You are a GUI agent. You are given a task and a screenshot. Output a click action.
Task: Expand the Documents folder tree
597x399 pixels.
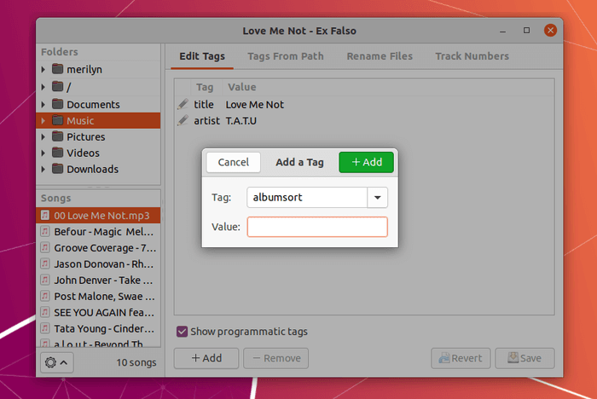click(x=43, y=104)
